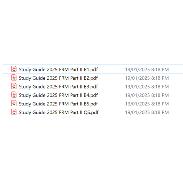
Task: Click the PDF icon of B5.pdf
Action: 14,103
